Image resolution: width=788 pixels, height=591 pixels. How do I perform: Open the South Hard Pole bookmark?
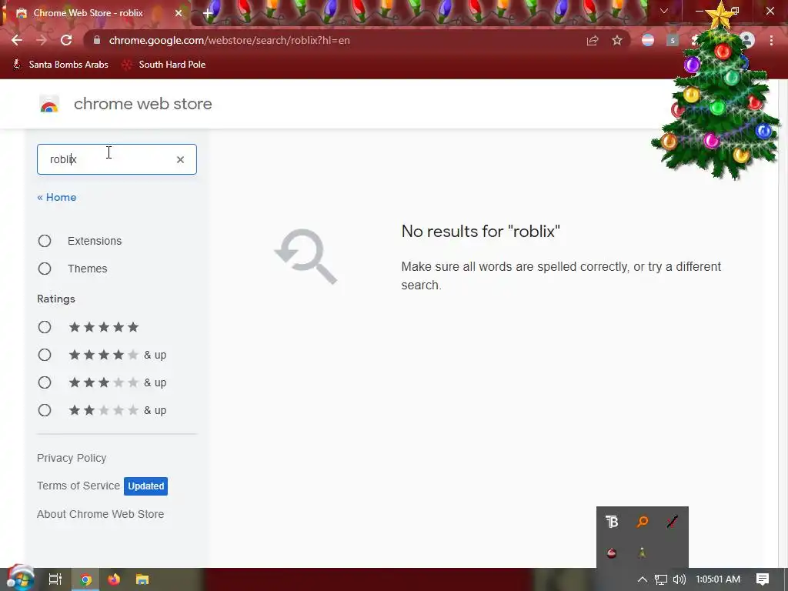click(164, 65)
